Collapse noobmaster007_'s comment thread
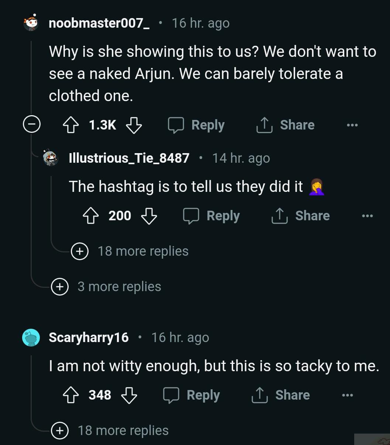 tap(32, 125)
